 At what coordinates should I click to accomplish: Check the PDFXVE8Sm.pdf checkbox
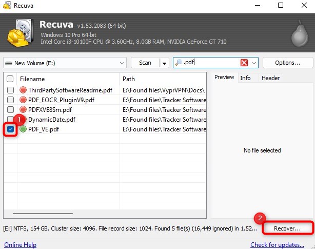[10, 109]
